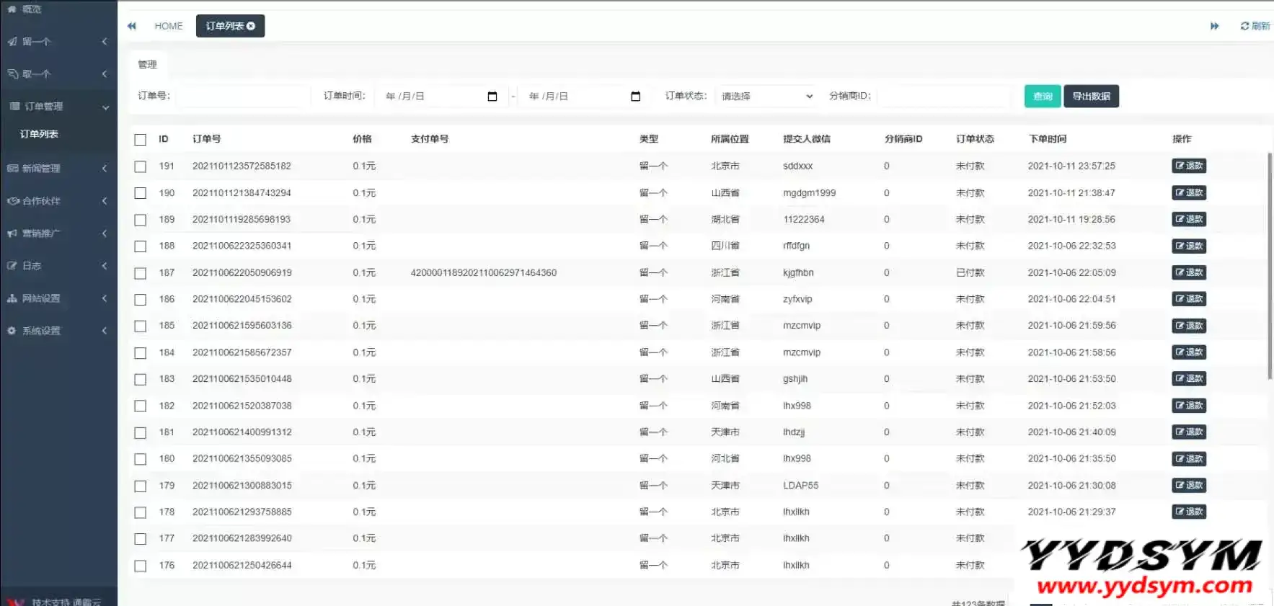This screenshot has height=606, width=1274.
Task: Close the 订单列表 tab with its X
Action: click(x=251, y=26)
